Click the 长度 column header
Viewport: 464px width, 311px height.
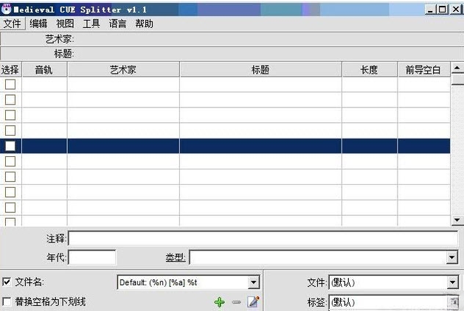pos(370,70)
